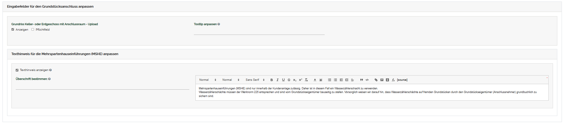
Task: Enable the Pflichtfeld checkbox
Action: coord(33,30)
